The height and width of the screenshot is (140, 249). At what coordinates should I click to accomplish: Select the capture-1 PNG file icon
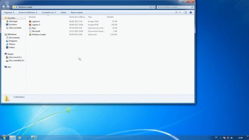tap(30, 21)
